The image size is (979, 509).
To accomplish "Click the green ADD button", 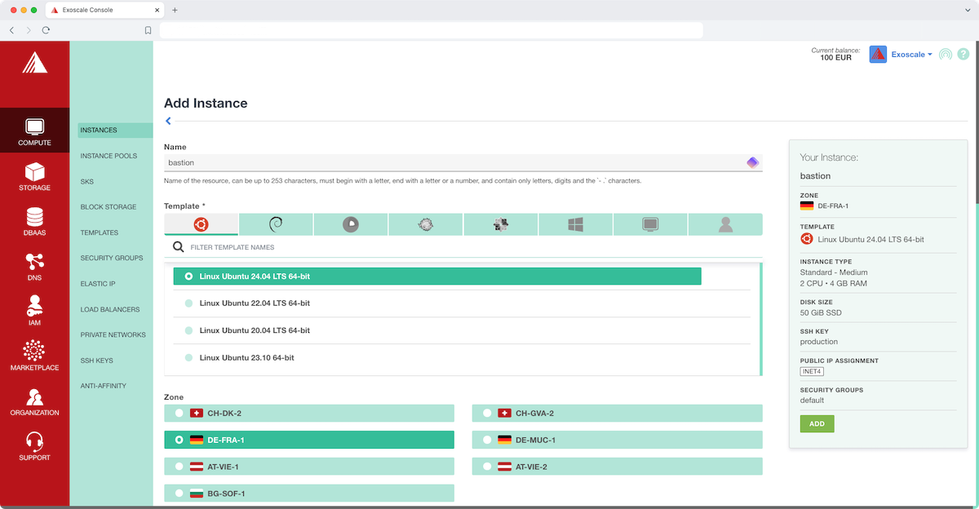I will [x=817, y=424].
